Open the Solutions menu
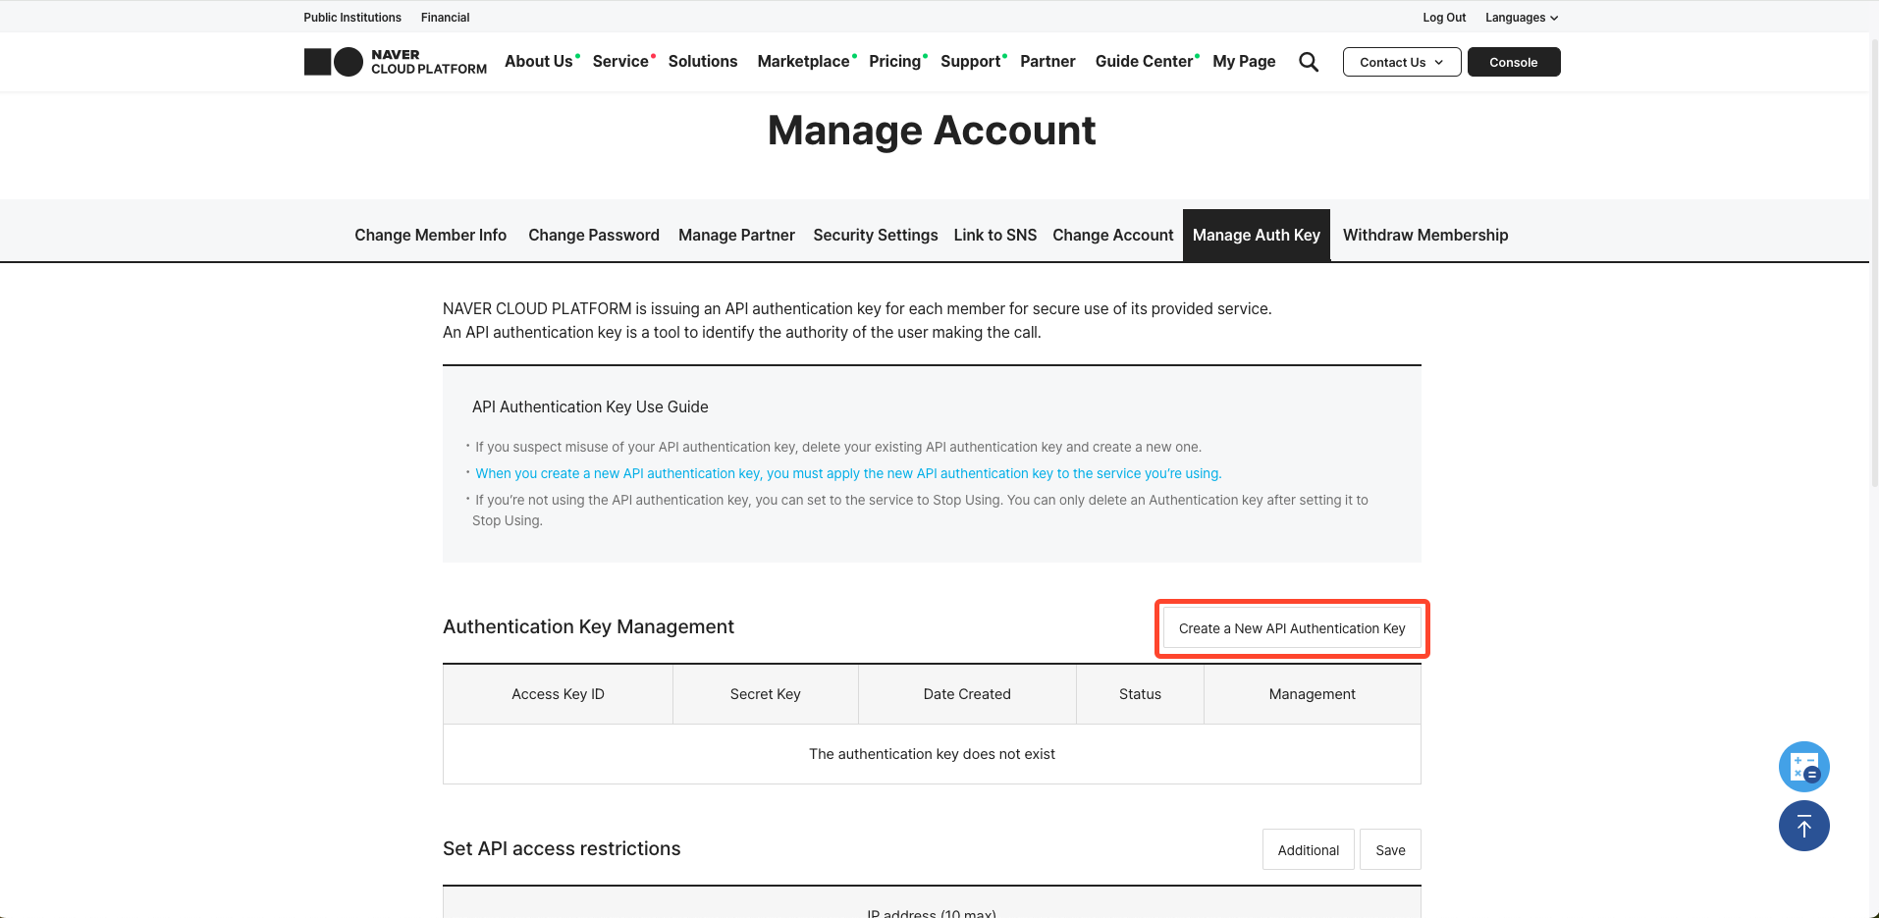1879x918 pixels. pyautogui.click(x=703, y=61)
